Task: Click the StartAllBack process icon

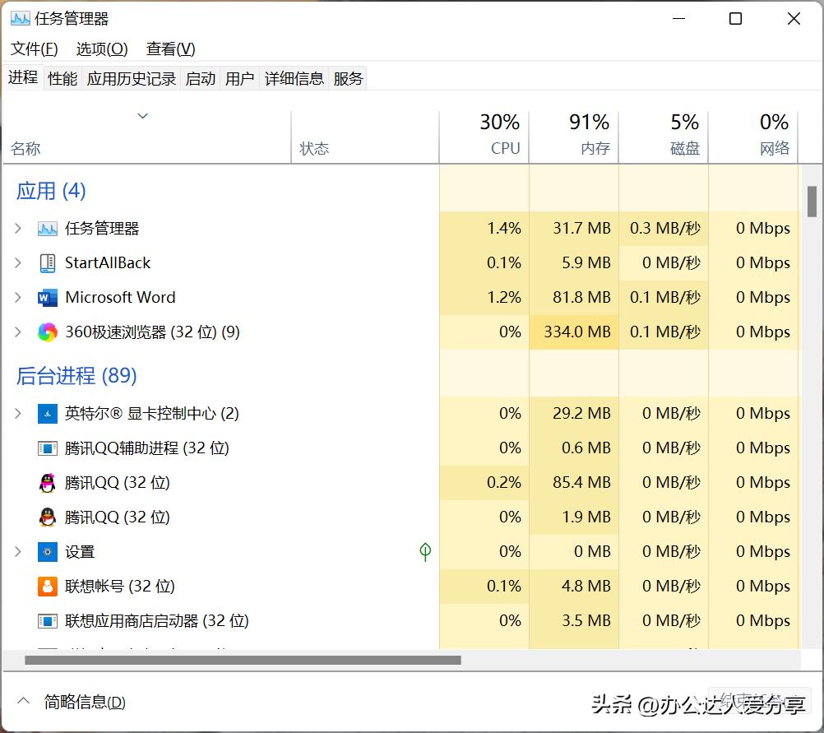Action: (x=46, y=262)
